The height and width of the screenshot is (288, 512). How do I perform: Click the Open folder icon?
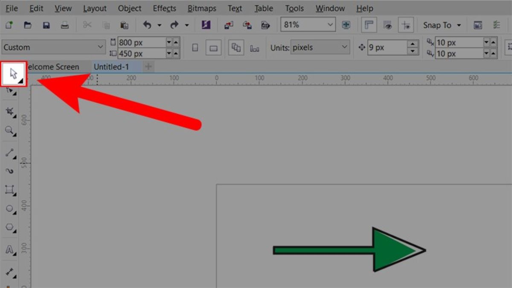(x=28, y=25)
